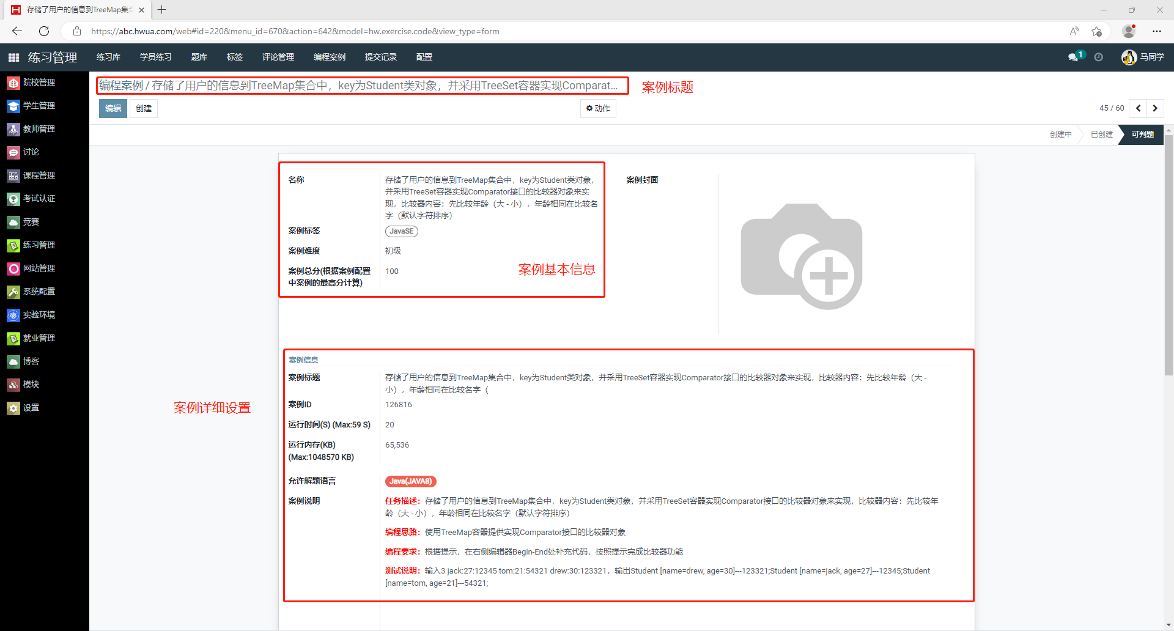Click the 案例总分 value 100
The width and height of the screenshot is (1174, 631).
tap(392, 271)
